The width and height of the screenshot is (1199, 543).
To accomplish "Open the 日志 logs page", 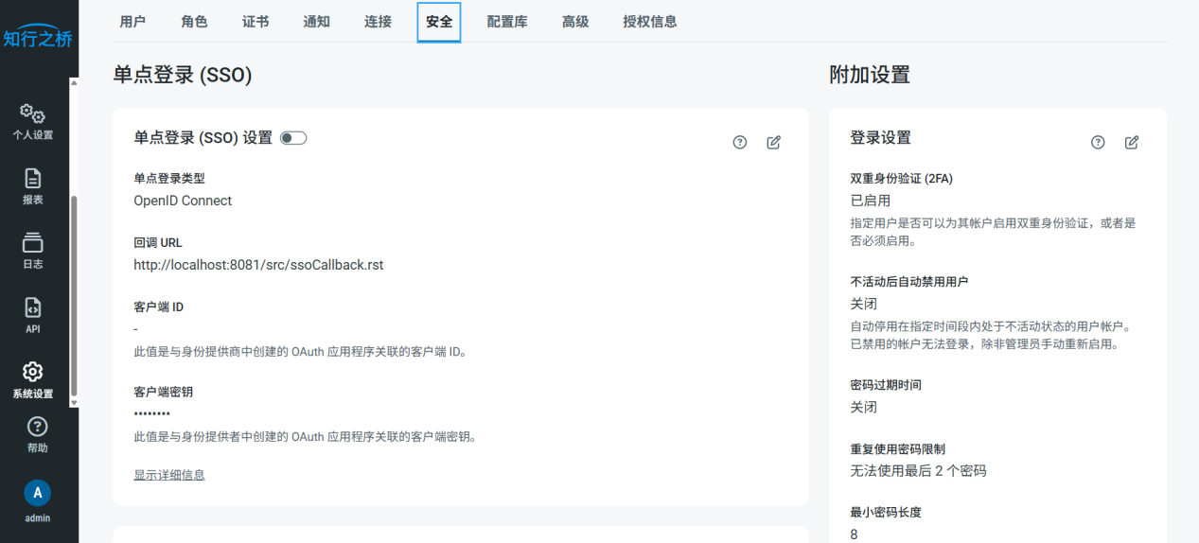I will tap(32, 250).
